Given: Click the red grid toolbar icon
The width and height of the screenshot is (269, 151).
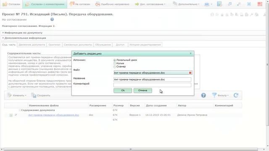Looking at the screenshot, I should click(260, 4).
